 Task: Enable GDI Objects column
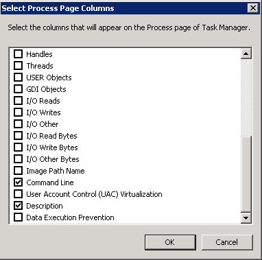[18, 89]
